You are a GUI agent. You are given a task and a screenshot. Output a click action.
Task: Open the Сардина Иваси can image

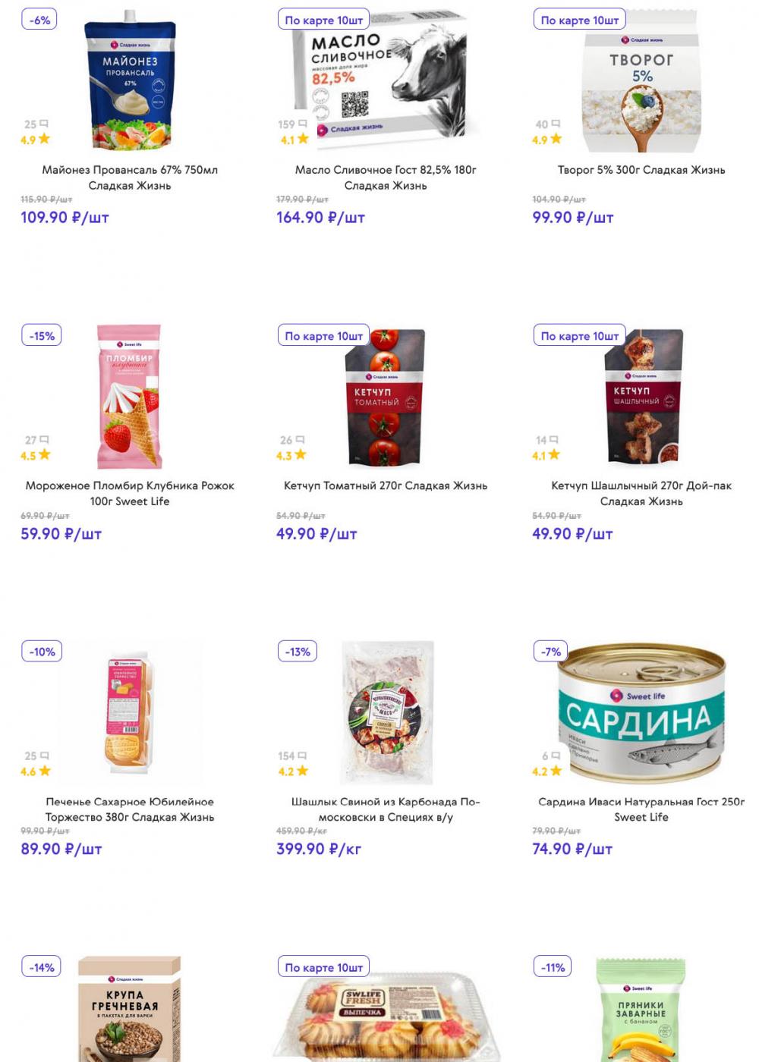click(641, 713)
